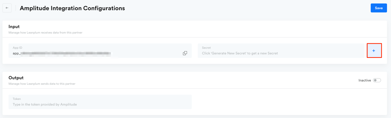Save the Amplitude integration configuration

click(x=379, y=8)
